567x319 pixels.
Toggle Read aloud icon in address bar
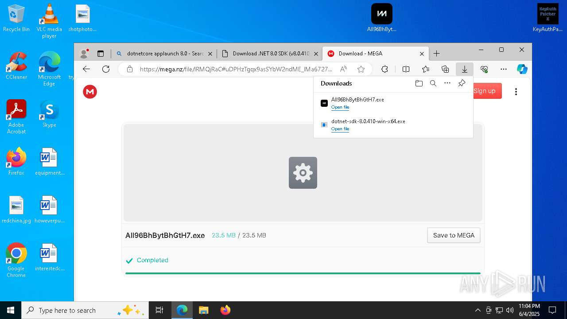coord(343,69)
